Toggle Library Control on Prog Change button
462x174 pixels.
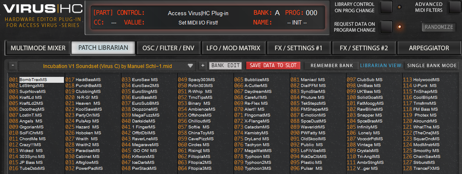386,7
